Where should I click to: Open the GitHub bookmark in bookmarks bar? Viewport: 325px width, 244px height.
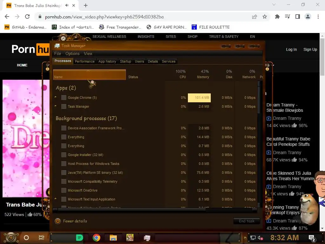tap(25, 27)
